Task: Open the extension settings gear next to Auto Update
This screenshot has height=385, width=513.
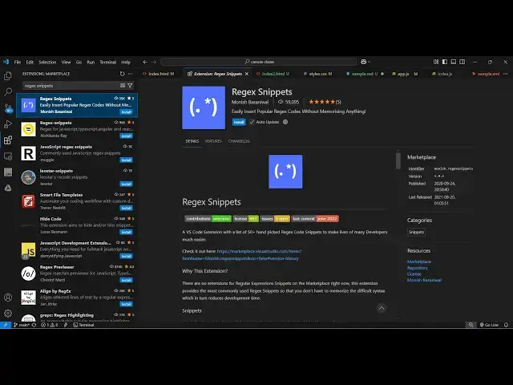Action: [x=285, y=122]
